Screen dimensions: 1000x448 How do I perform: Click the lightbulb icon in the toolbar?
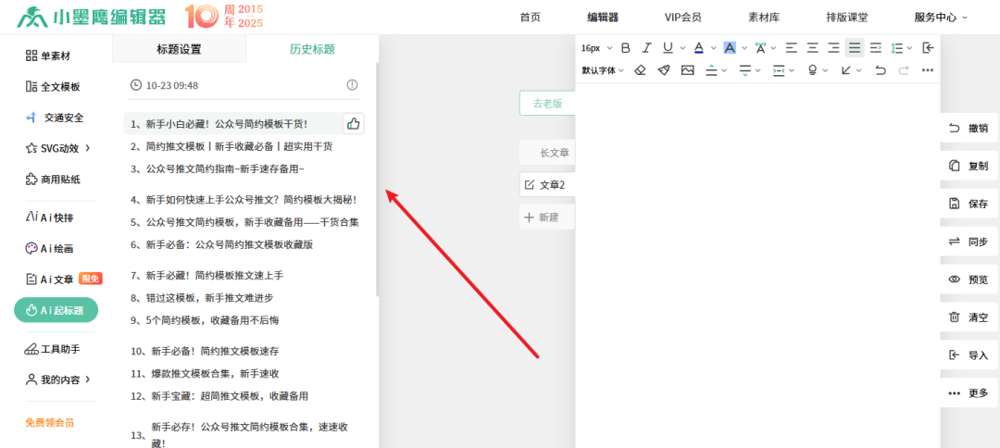813,70
